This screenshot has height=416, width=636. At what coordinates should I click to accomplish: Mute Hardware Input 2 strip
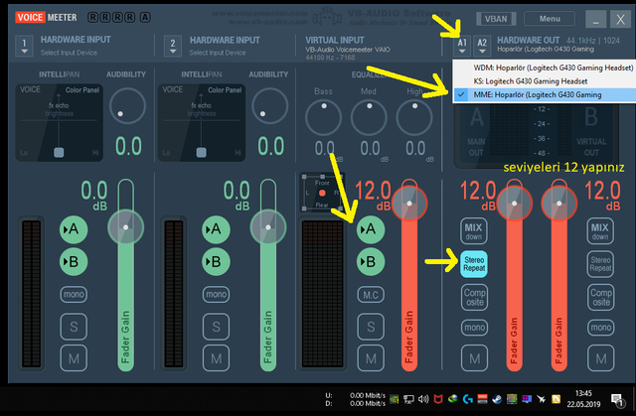[216, 358]
